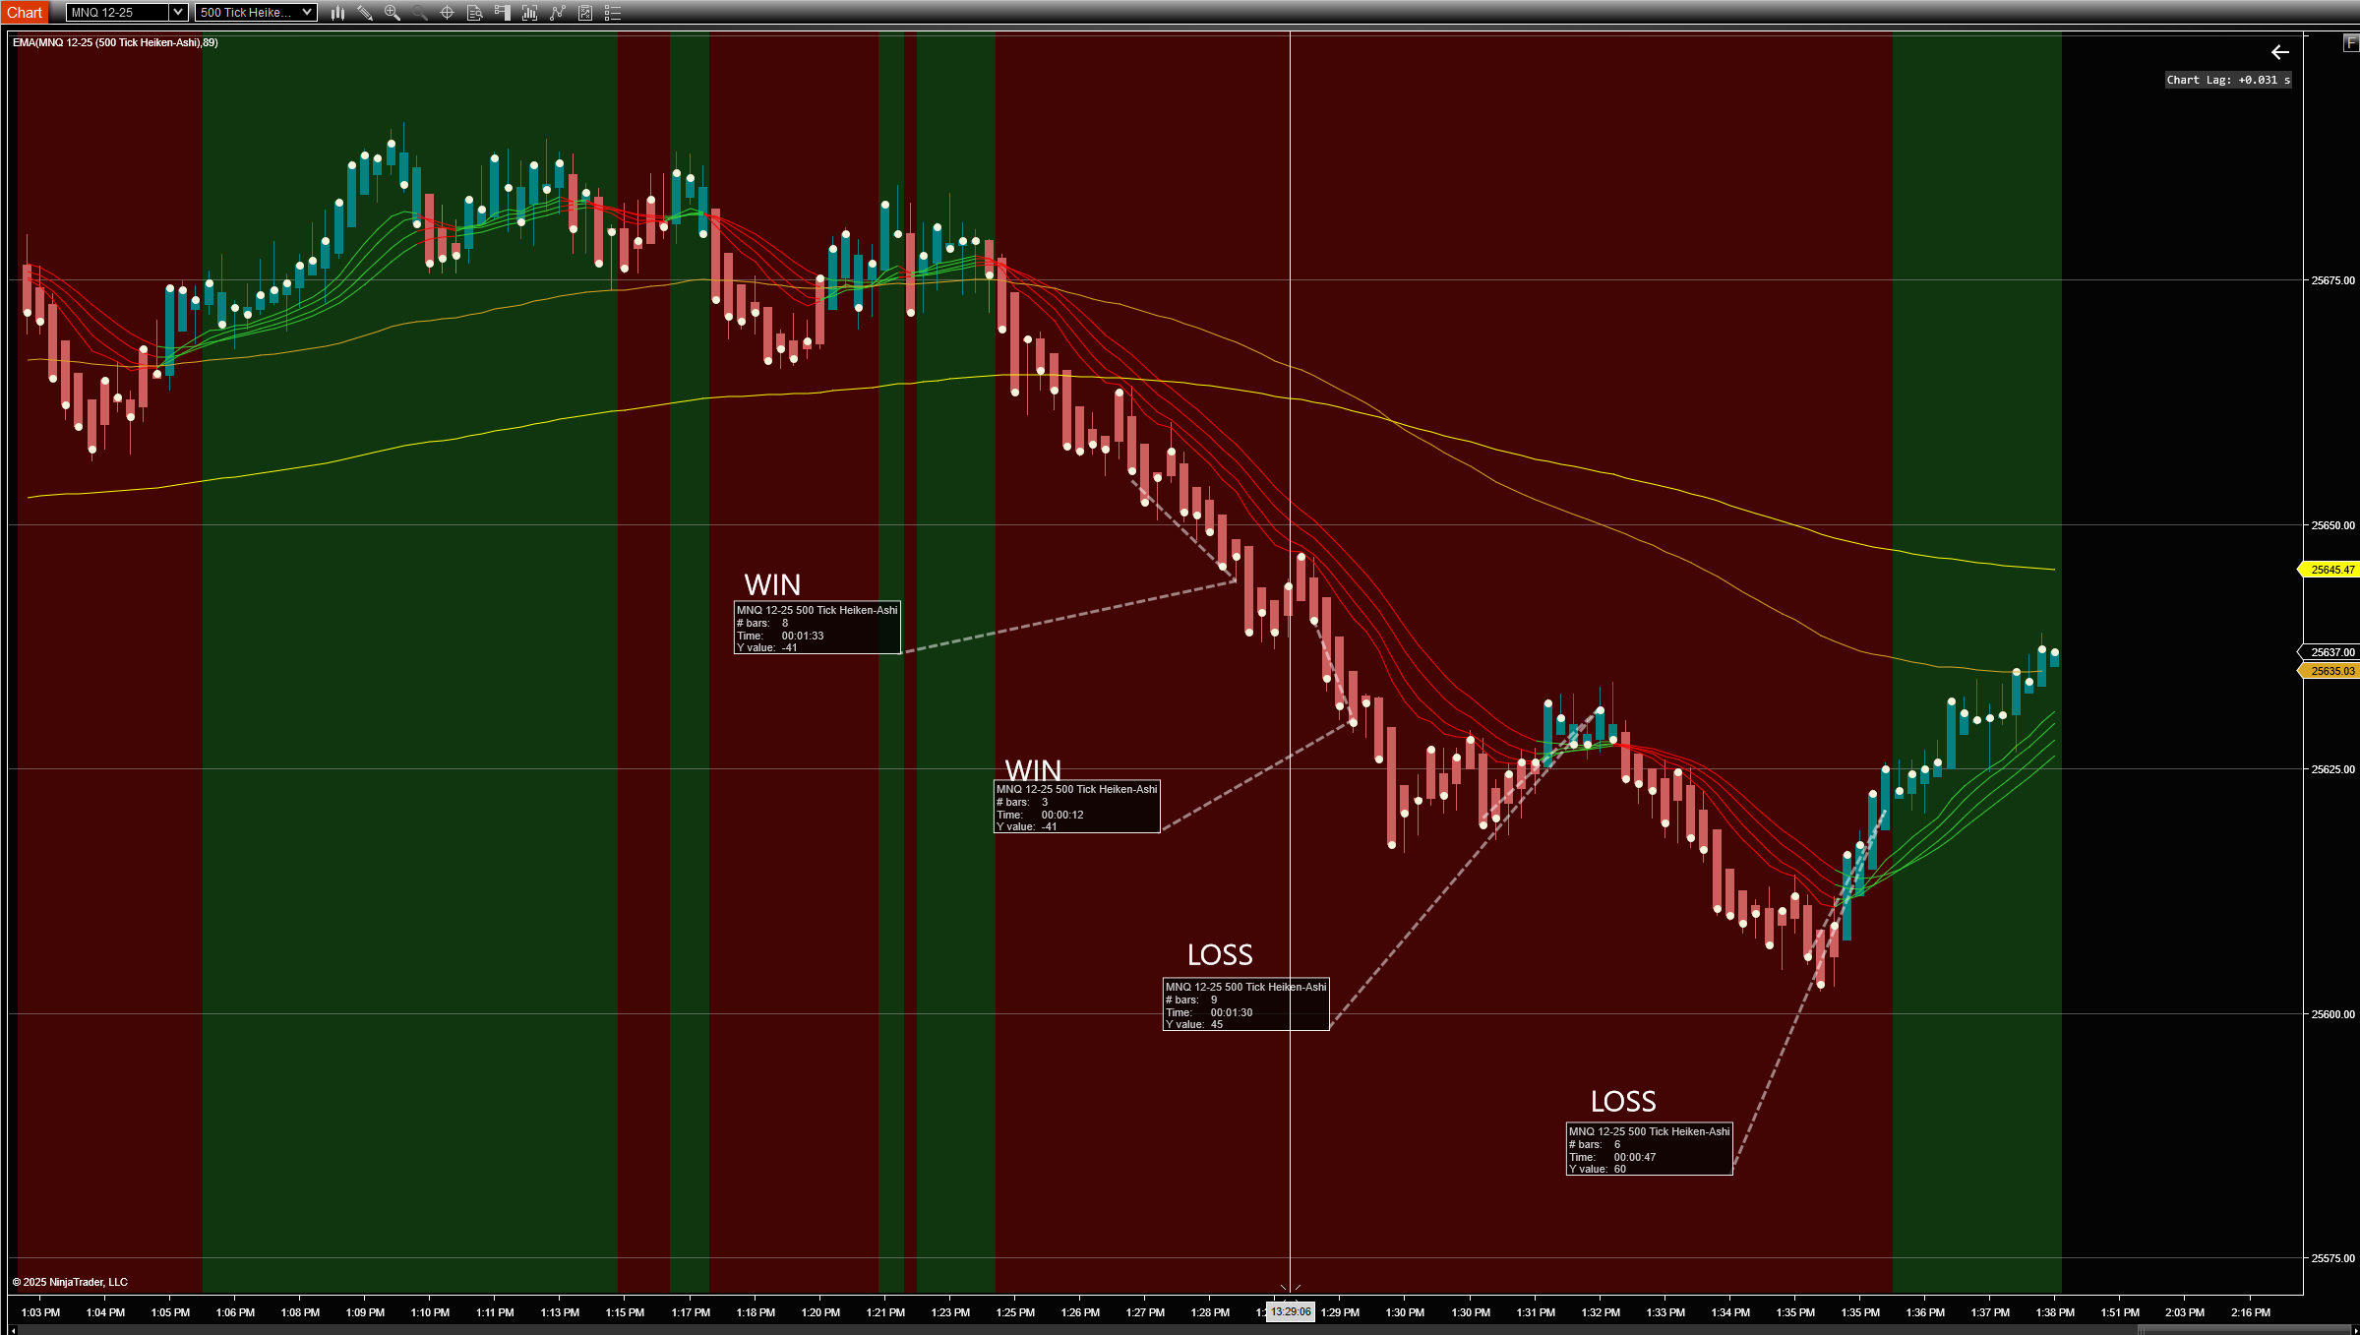Open the chart properties list icon
The image size is (2360, 1335).
(613, 13)
